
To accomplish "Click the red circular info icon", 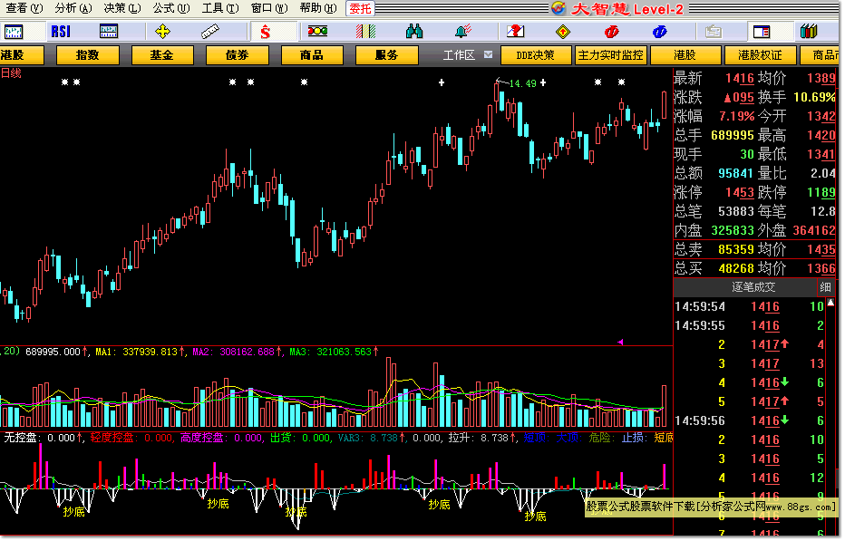I will point(612,32).
